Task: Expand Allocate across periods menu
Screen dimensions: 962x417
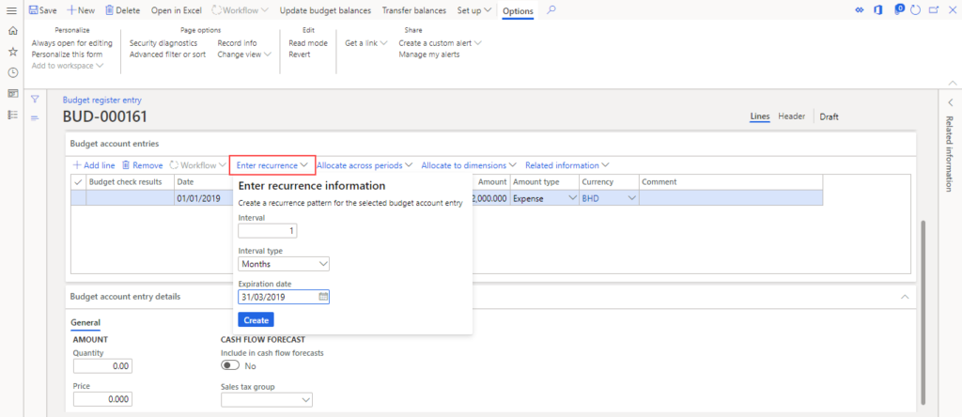Action: [365, 165]
